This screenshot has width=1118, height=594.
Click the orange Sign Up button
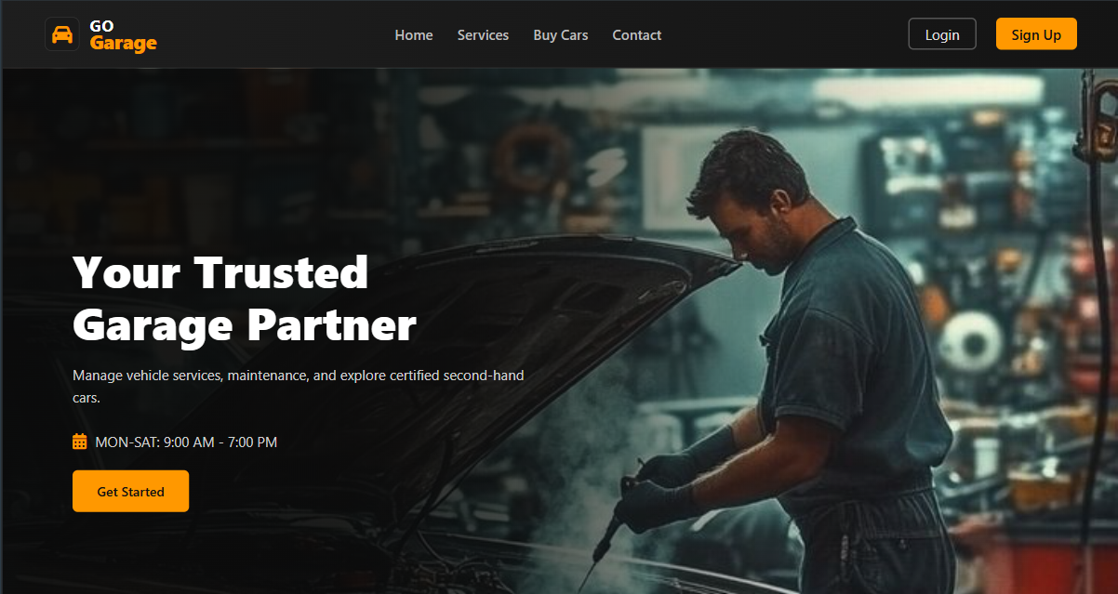click(1036, 34)
